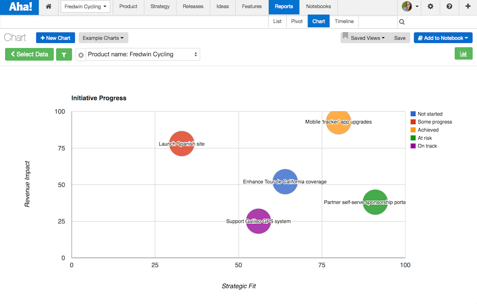Click the Launch Spanish site bubble
Image resolution: width=477 pixels, height=304 pixels.
click(x=182, y=144)
